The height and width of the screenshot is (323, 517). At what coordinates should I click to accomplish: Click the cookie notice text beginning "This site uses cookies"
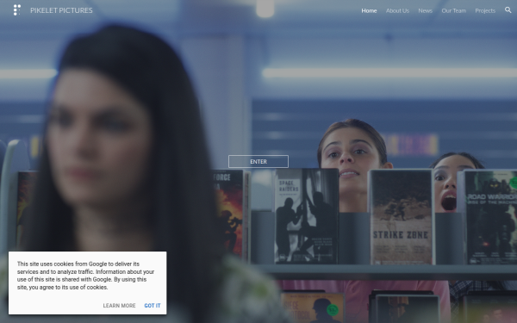click(x=85, y=276)
